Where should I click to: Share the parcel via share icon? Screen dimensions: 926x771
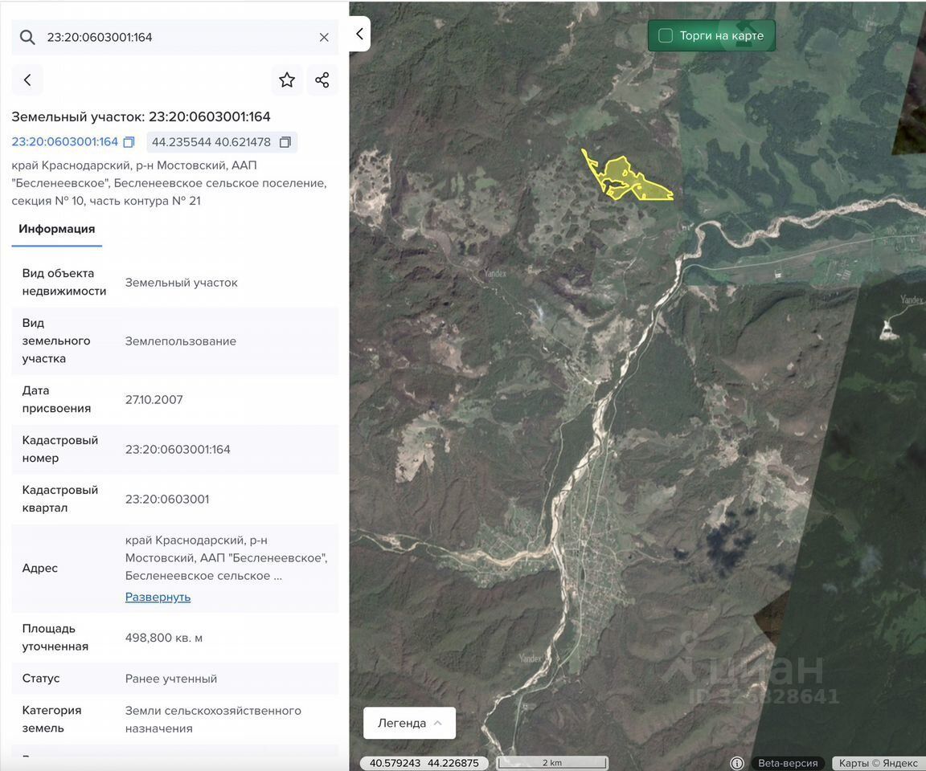(322, 80)
